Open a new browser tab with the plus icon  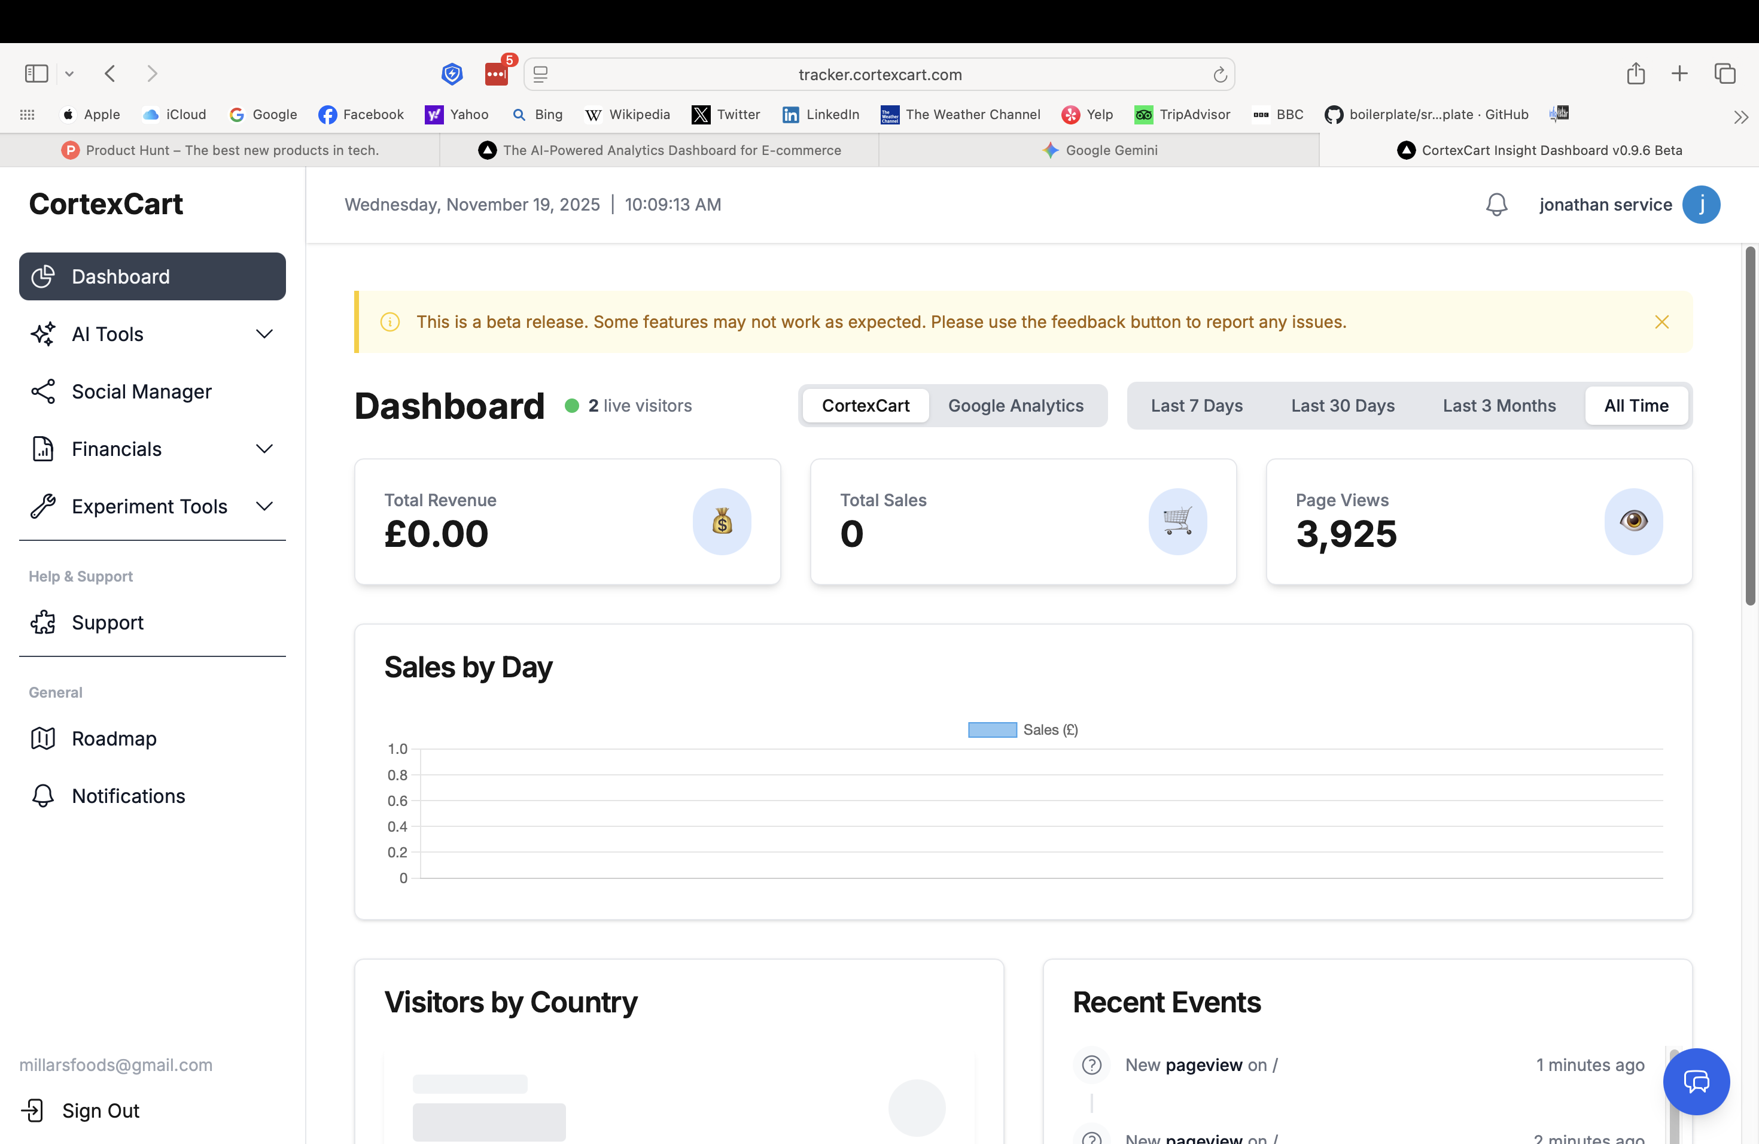click(x=1679, y=73)
